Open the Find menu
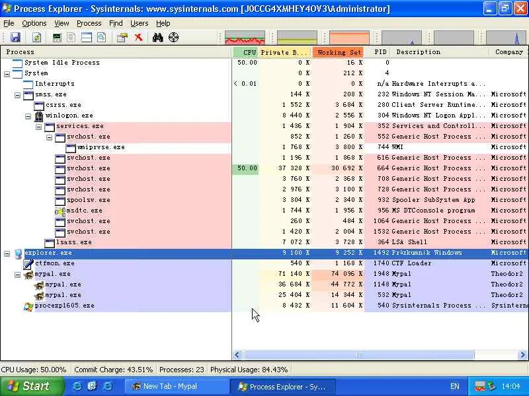This screenshot has height=396, width=529. coord(116,23)
